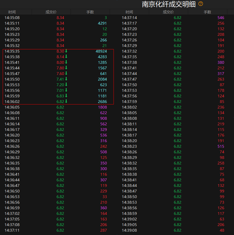Viewport: 234px width, 235px height.
Task: Click the time cell 14:37:05
Action: pos(12,219)
